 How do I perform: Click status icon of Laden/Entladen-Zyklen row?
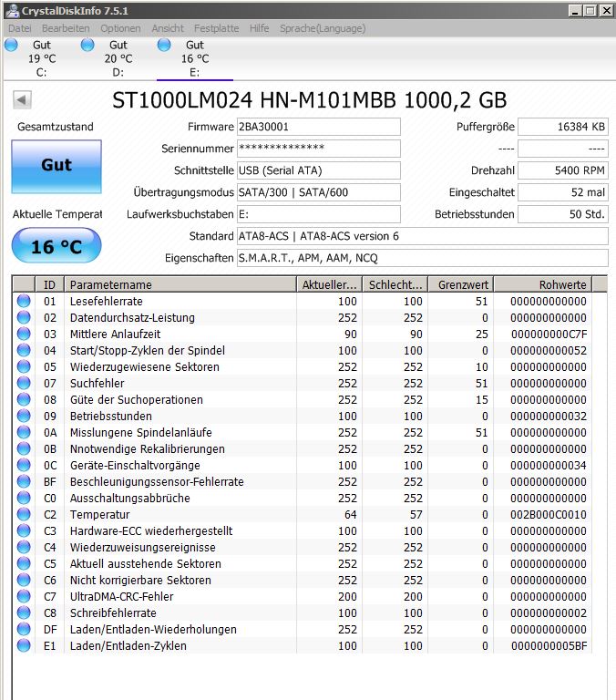pyautogui.click(x=24, y=646)
